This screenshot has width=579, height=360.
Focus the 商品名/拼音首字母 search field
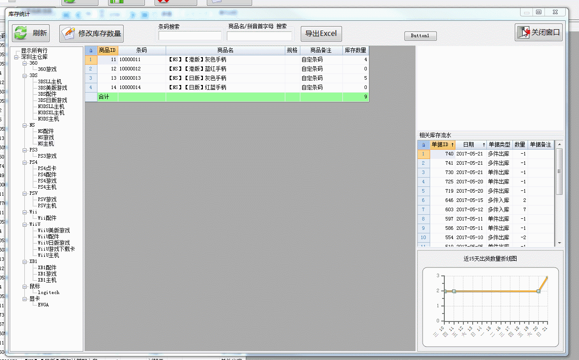point(260,36)
